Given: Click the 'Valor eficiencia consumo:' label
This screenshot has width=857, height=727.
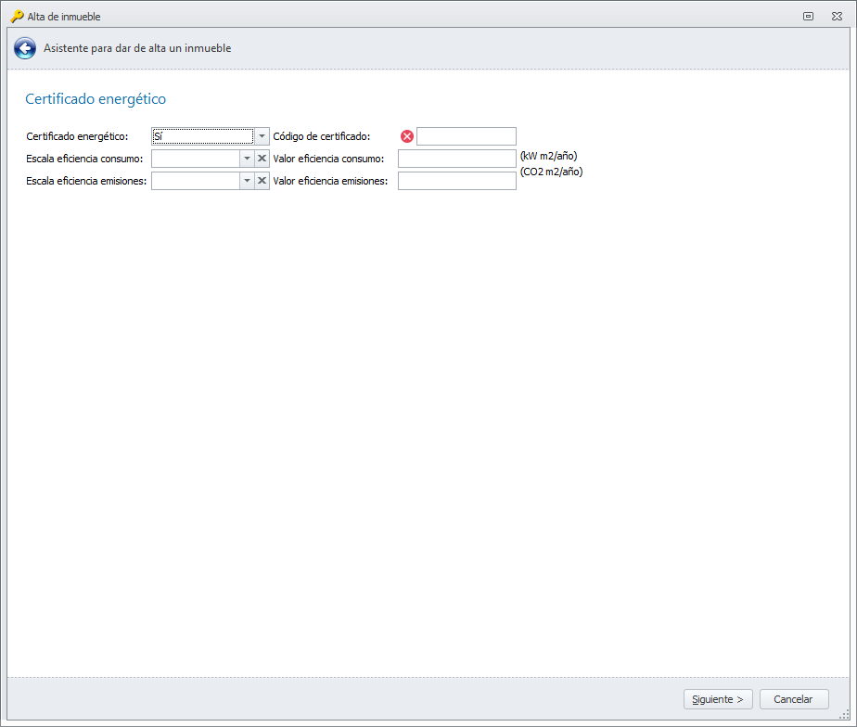Looking at the screenshot, I should (328, 159).
